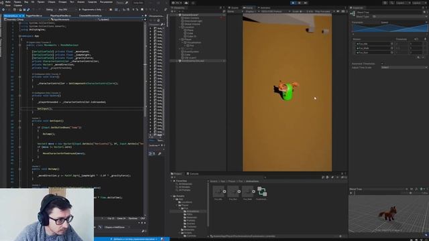Collapse Visualization object in Hierarchy
This screenshot has width=429, height=241.
tap(183, 42)
